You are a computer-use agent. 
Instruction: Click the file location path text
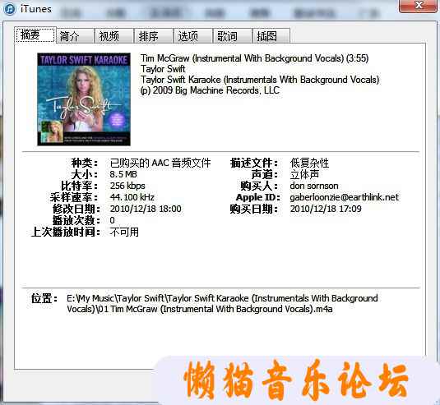(222, 303)
